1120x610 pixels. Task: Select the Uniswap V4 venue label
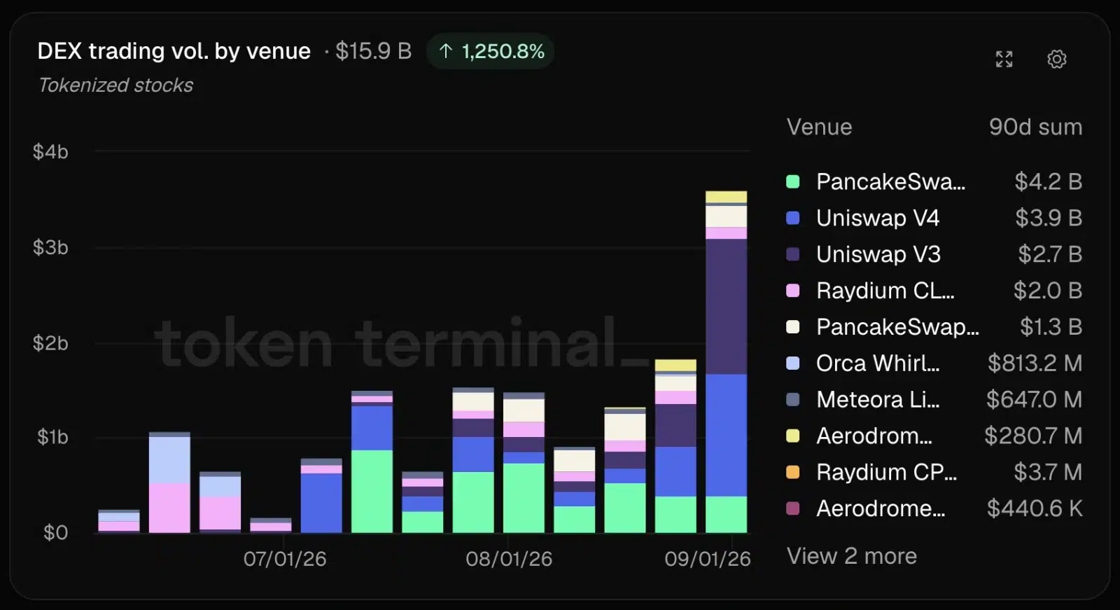pyautogui.click(x=878, y=219)
